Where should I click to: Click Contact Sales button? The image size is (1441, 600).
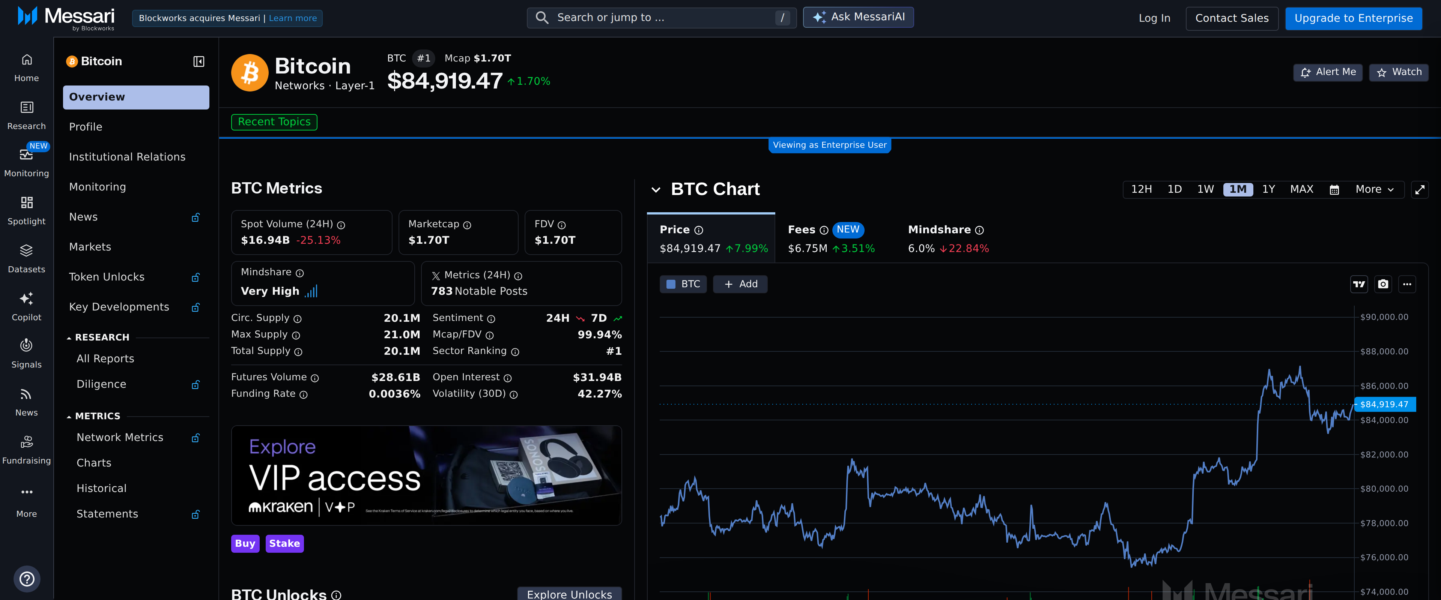(x=1232, y=18)
